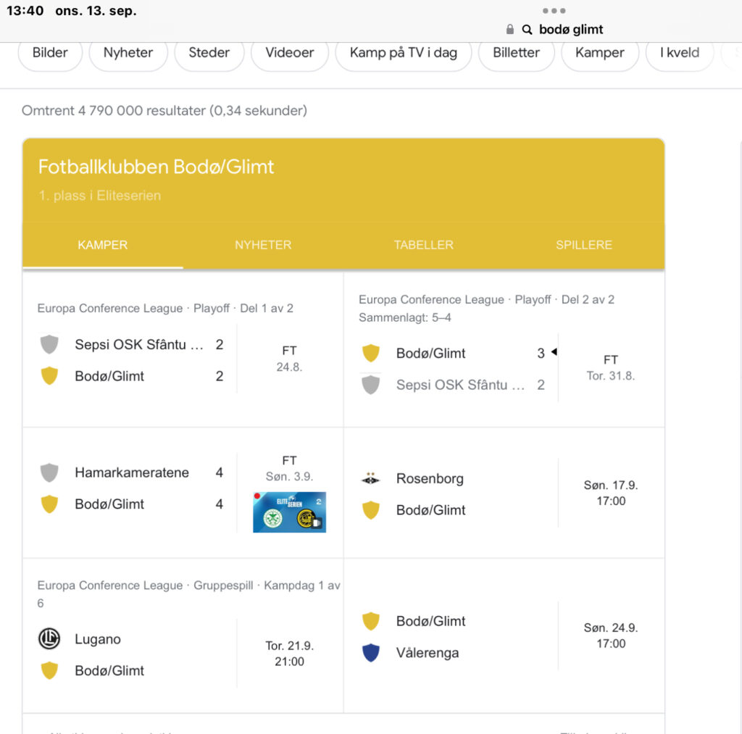Click grey Sepsi OSK shield in Del 1 match
This screenshot has height=734, width=742.
(49, 344)
